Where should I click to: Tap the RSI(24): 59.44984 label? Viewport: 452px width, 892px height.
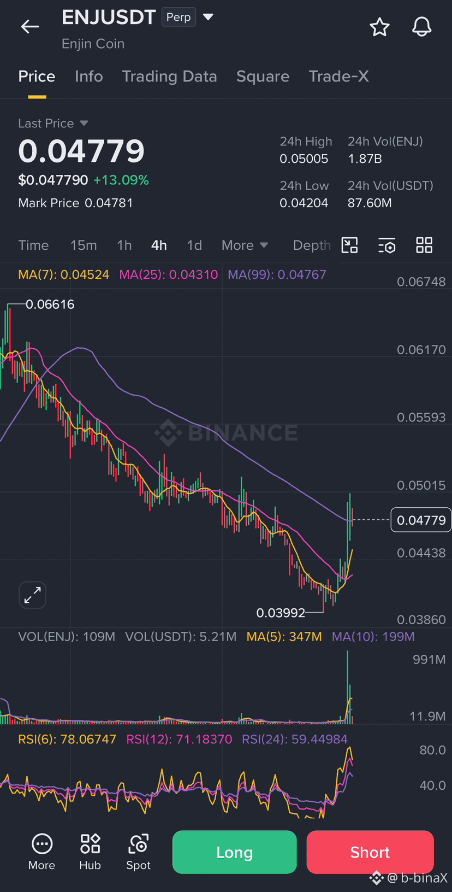click(x=295, y=740)
